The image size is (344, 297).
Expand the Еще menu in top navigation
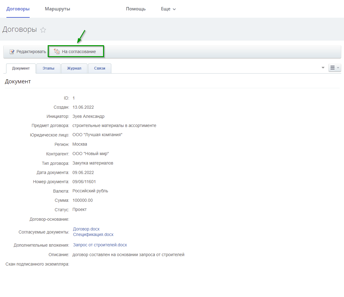(x=168, y=9)
